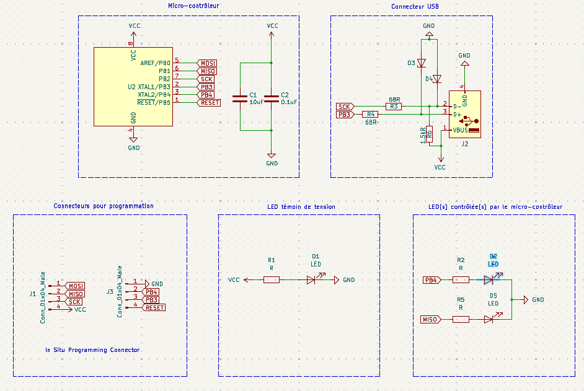Click the D4 diode symbol
This screenshot has width=584, height=391.
[x=437, y=79]
